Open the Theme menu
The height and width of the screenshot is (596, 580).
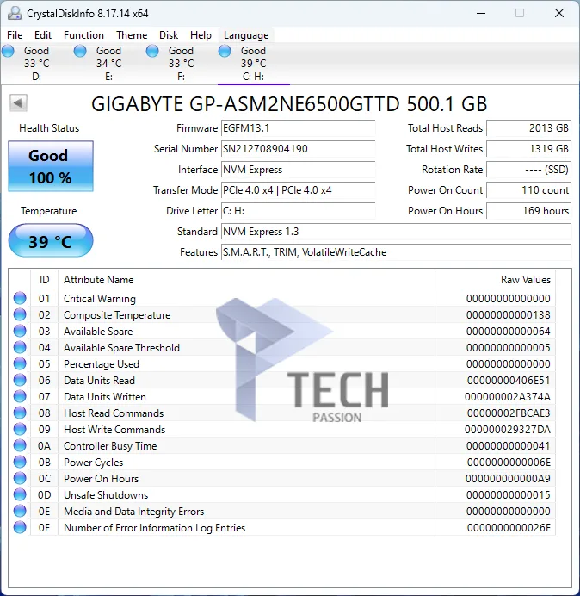pyautogui.click(x=132, y=35)
